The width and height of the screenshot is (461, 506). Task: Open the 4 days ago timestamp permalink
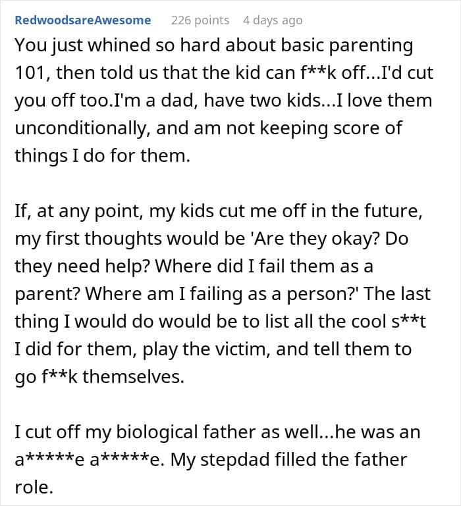[x=273, y=20]
